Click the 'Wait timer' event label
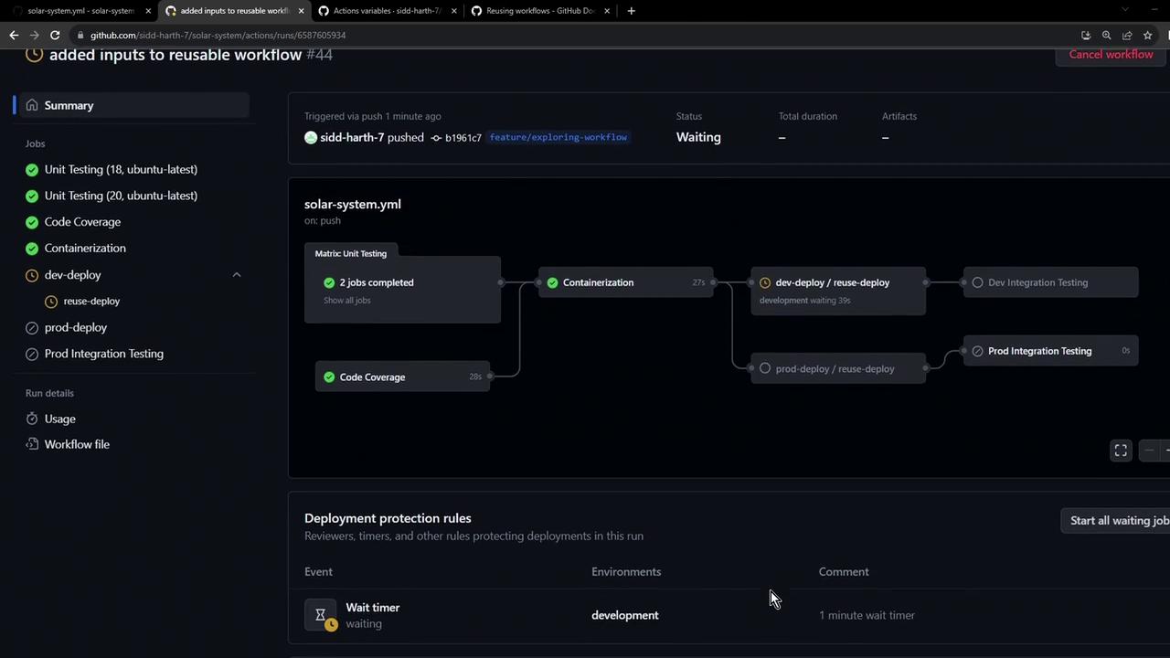 (373, 608)
